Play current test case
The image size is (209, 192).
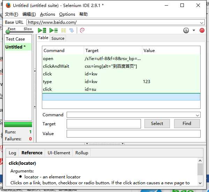(53, 30)
